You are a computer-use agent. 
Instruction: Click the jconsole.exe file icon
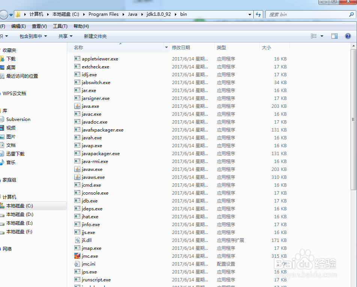point(77,193)
